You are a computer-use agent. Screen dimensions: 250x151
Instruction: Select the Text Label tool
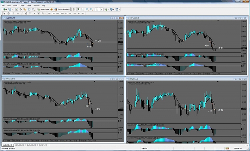pyautogui.click(x=38, y=13)
